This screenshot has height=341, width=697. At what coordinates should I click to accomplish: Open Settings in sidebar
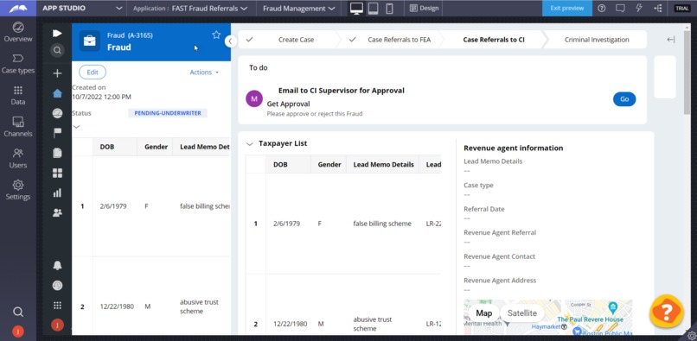[x=18, y=190]
